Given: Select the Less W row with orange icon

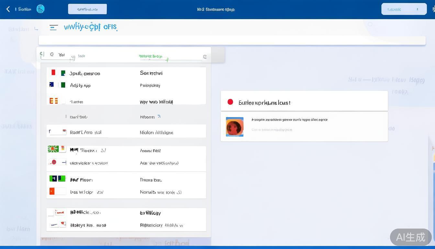Looking at the screenshot, I should click(x=126, y=192).
